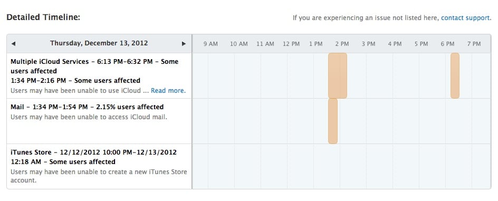This screenshot has width=498, height=201.
Task: Click the 9 AM column header
Action: click(x=210, y=44)
